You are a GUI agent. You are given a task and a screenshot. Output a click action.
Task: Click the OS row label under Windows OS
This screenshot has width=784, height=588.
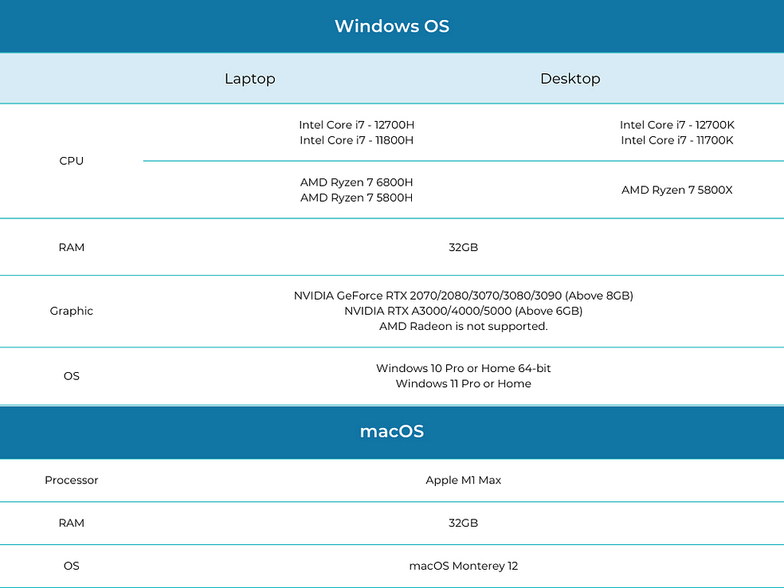71,375
